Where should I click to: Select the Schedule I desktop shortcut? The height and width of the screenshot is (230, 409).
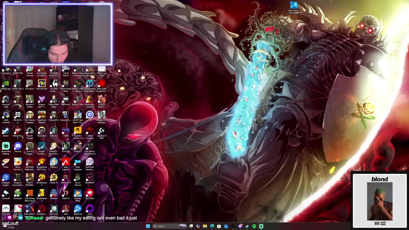pyautogui.click(x=18, y=195)
